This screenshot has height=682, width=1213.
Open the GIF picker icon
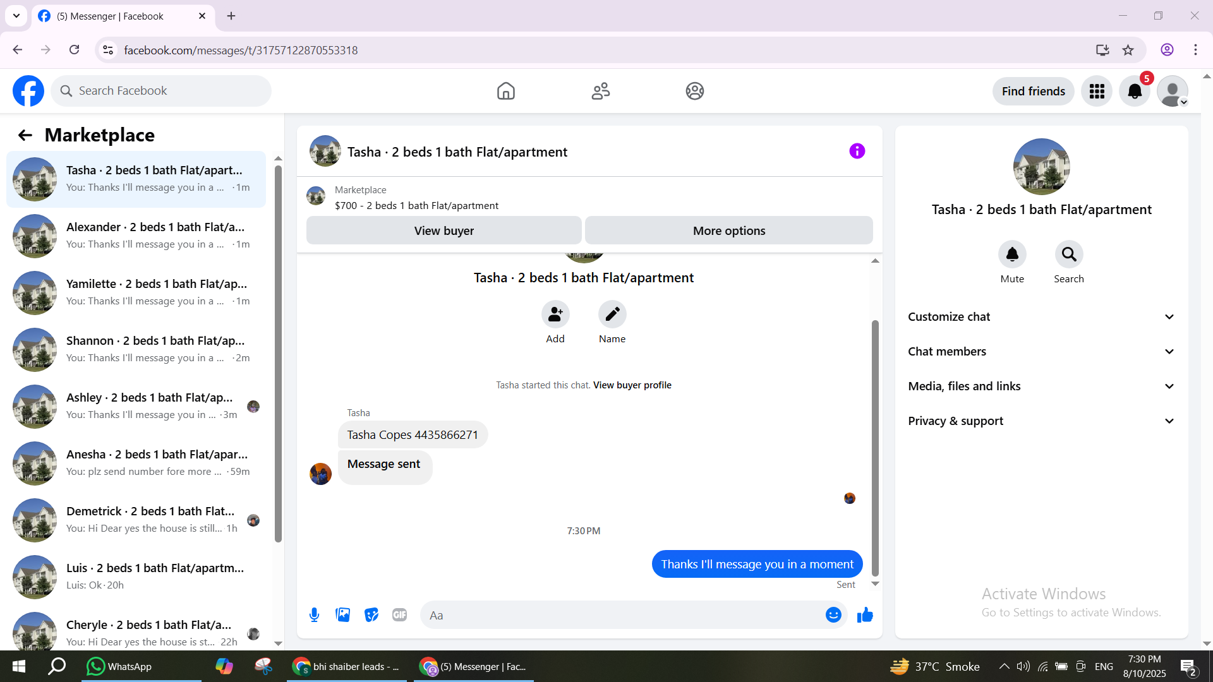point(399,614)
